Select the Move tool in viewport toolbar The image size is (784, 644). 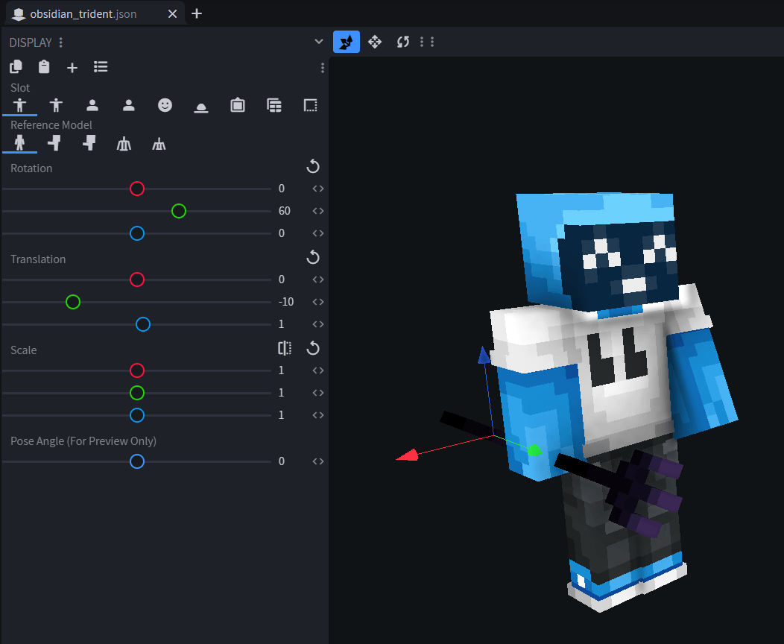point(375,42)
